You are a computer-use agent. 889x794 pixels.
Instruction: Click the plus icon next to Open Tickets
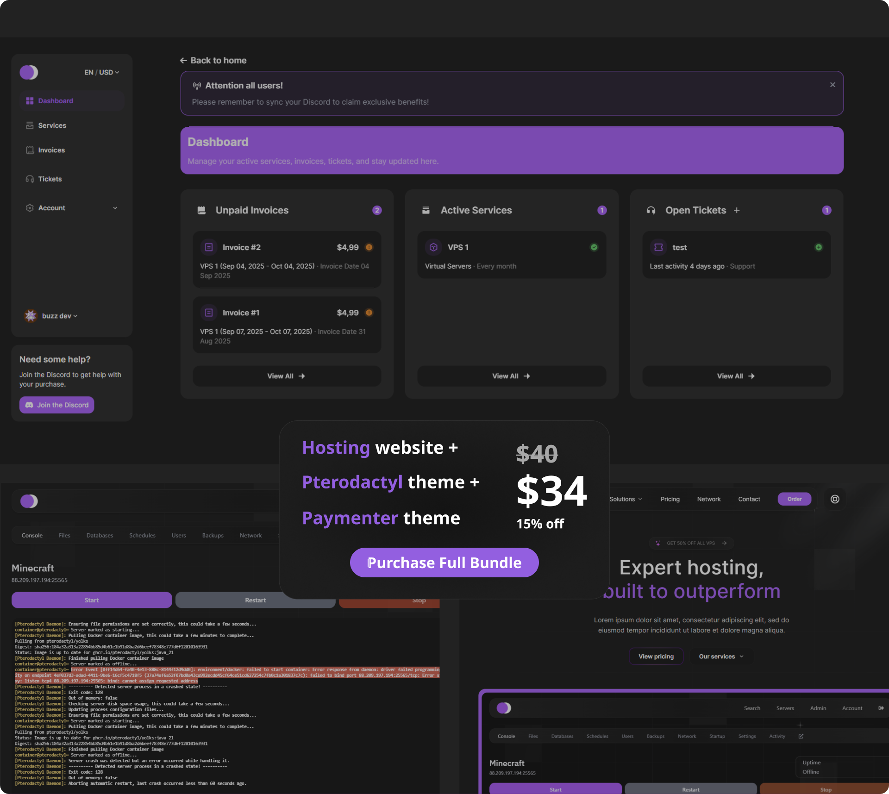point(737,210)
